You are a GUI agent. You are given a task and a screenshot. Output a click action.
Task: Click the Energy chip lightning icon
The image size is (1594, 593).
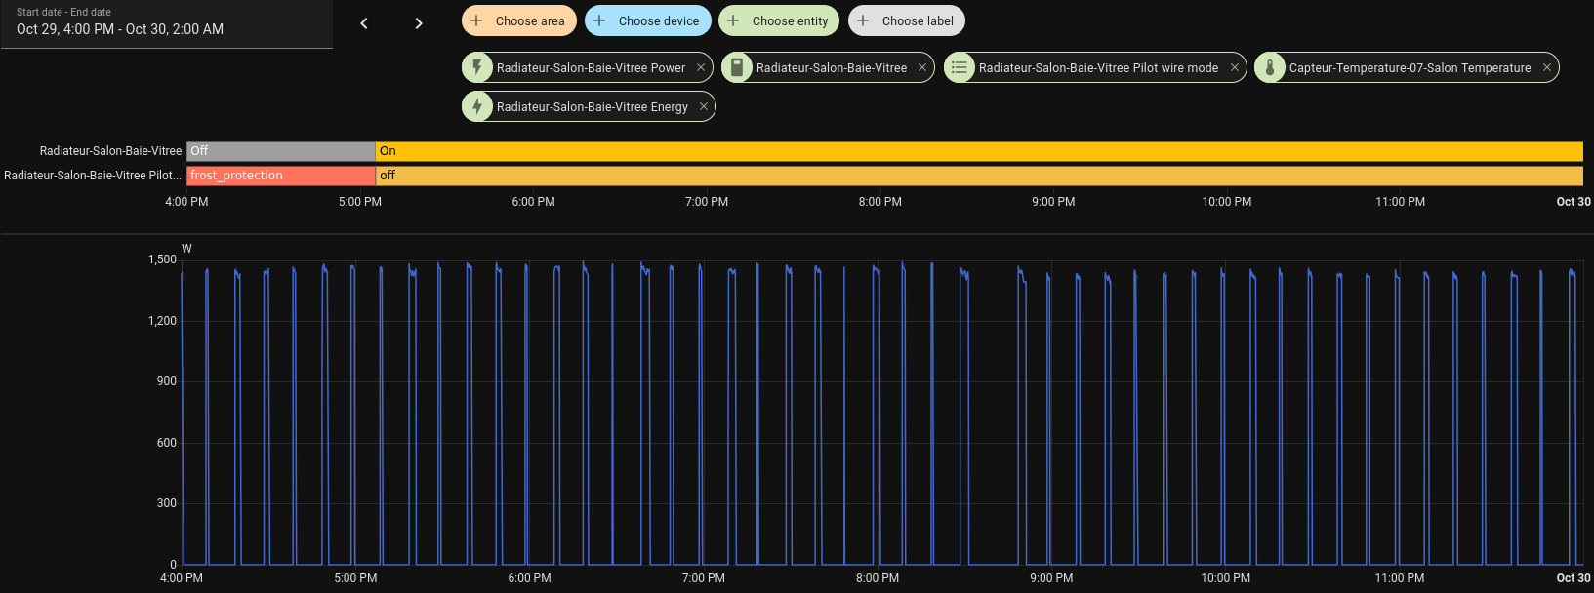point(477,106)
